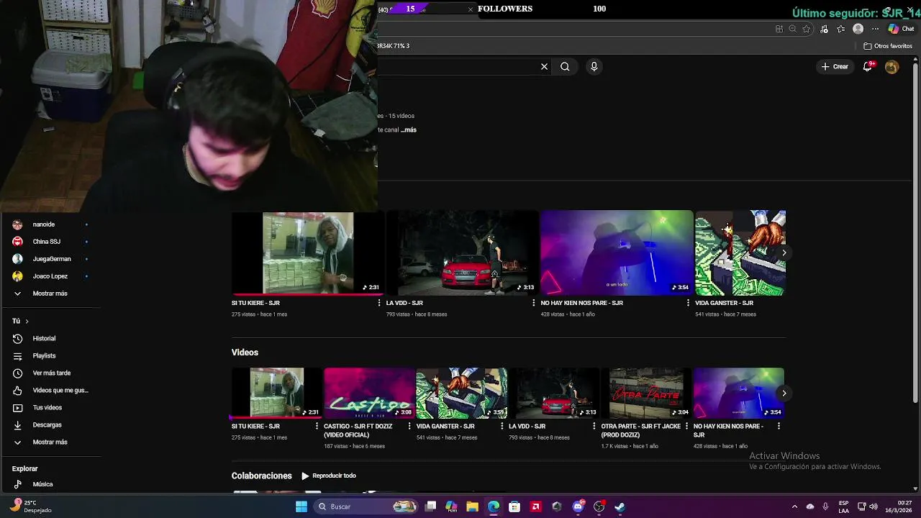Play featured SI TU KIERE - SJR thumbnail
Image resolution: width=921 pixels, height=518 pixels.
point(308,253)
